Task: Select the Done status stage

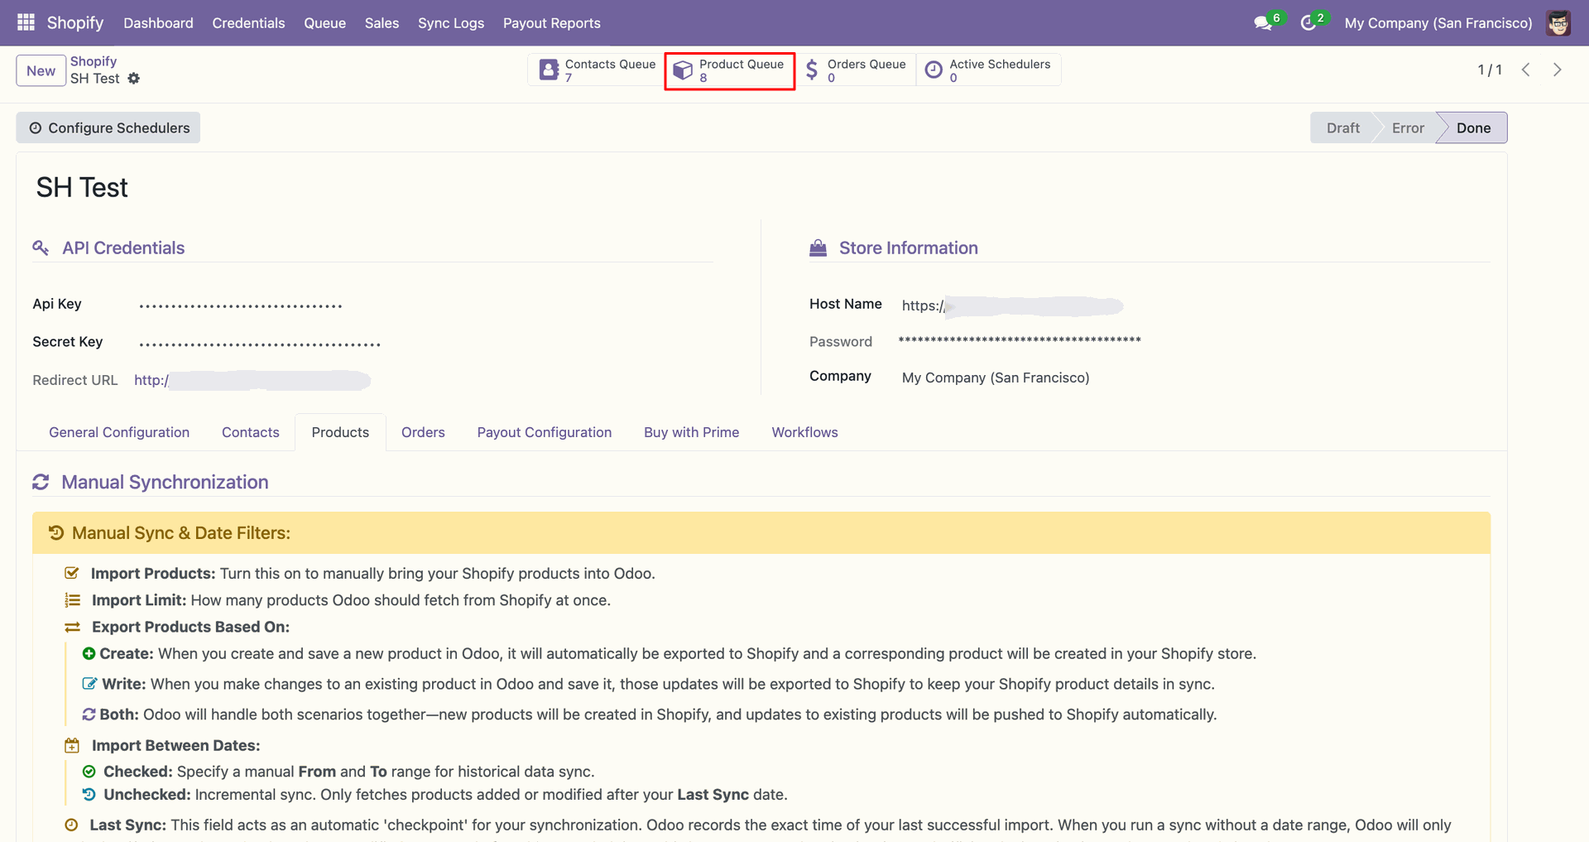Action: pos(1473,128)
